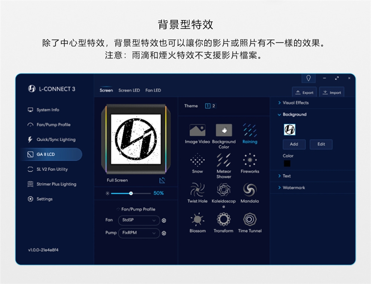Switch to Theme 1
Screen dimensions: 371x284
[x=208, y=106]
